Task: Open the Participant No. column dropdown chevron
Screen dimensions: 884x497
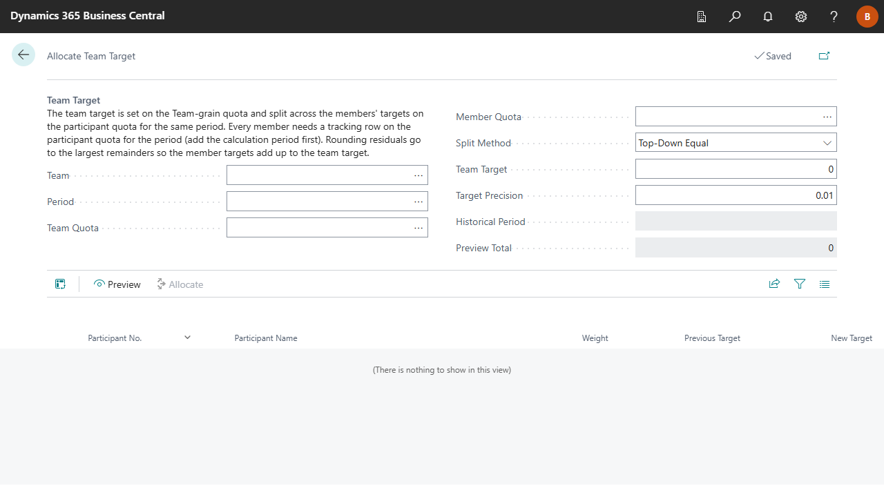Action: click(x=187, y=338)
